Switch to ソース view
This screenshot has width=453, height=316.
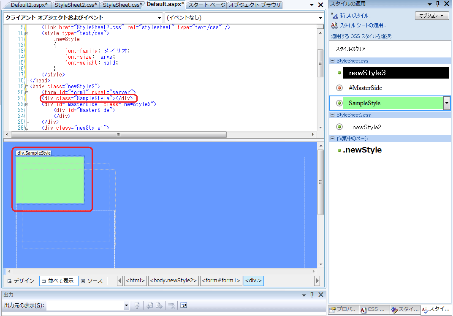click(92, 281)
